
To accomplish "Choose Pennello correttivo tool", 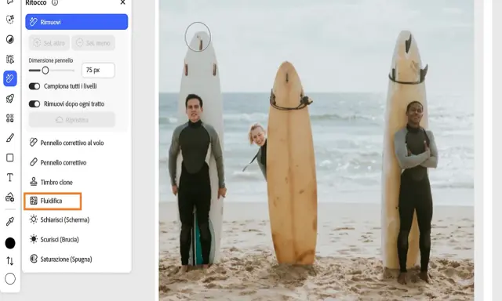I will [58, 162].
